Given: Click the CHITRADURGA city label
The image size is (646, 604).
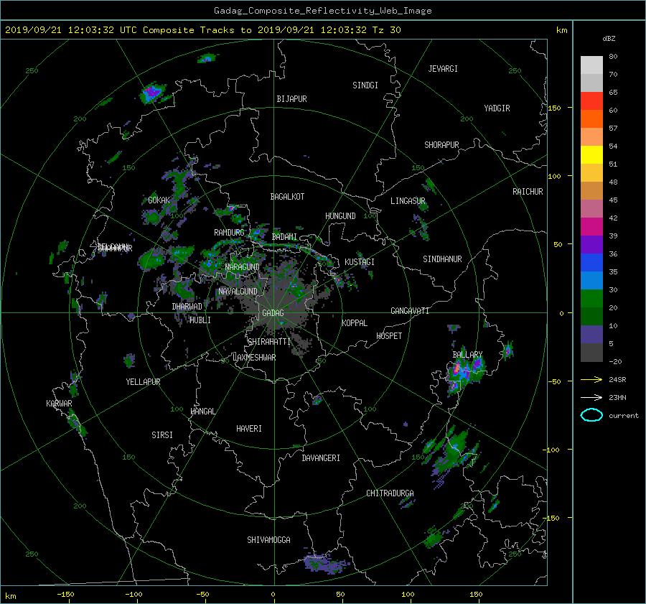Looking at the screenshot, I should tap(390, 493).
